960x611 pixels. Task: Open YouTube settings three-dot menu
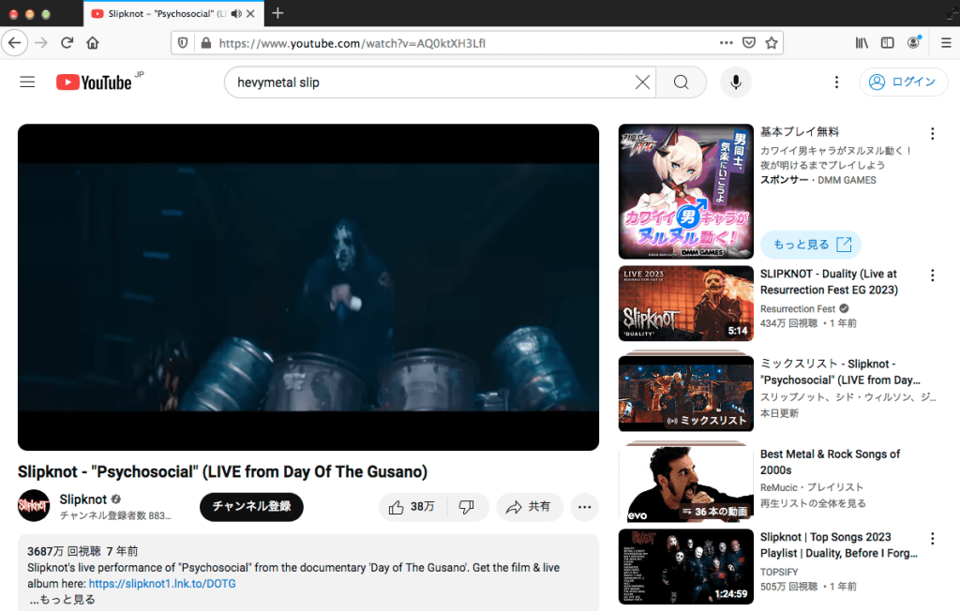(837, 82)
